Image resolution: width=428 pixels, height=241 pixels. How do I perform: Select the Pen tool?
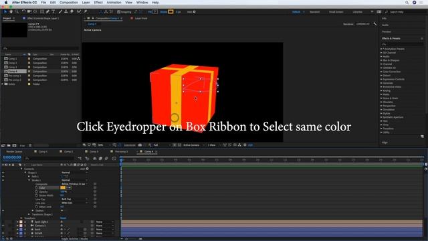point(47,12)
